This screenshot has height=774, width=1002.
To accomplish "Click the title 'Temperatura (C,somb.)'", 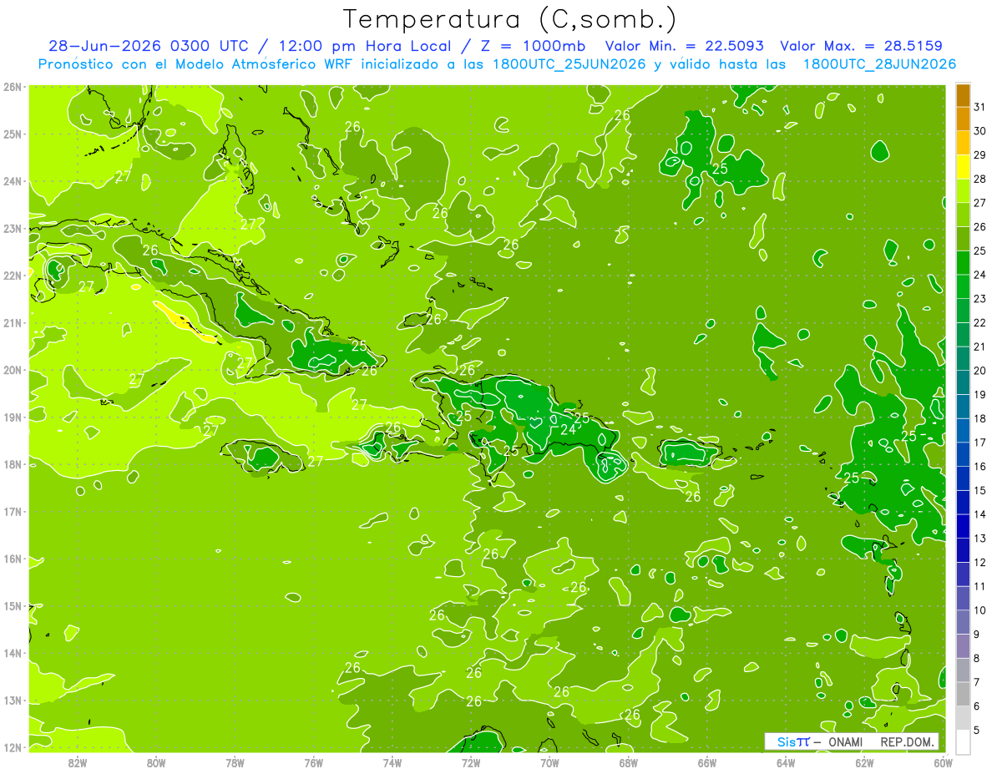I will [x=510, y=20].
